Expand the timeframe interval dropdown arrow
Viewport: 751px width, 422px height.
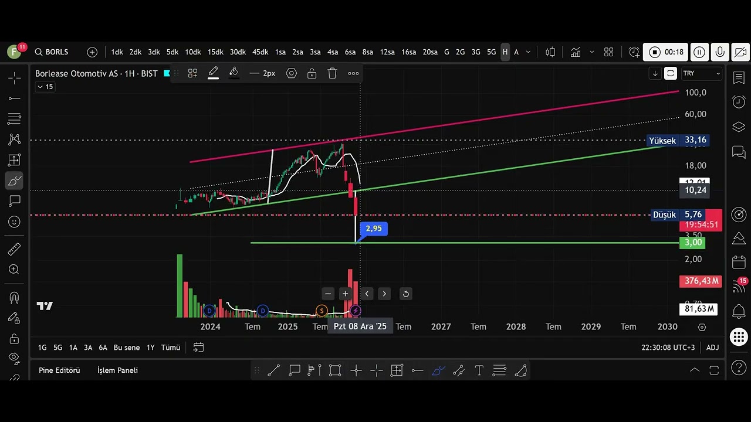pos(528,52)
